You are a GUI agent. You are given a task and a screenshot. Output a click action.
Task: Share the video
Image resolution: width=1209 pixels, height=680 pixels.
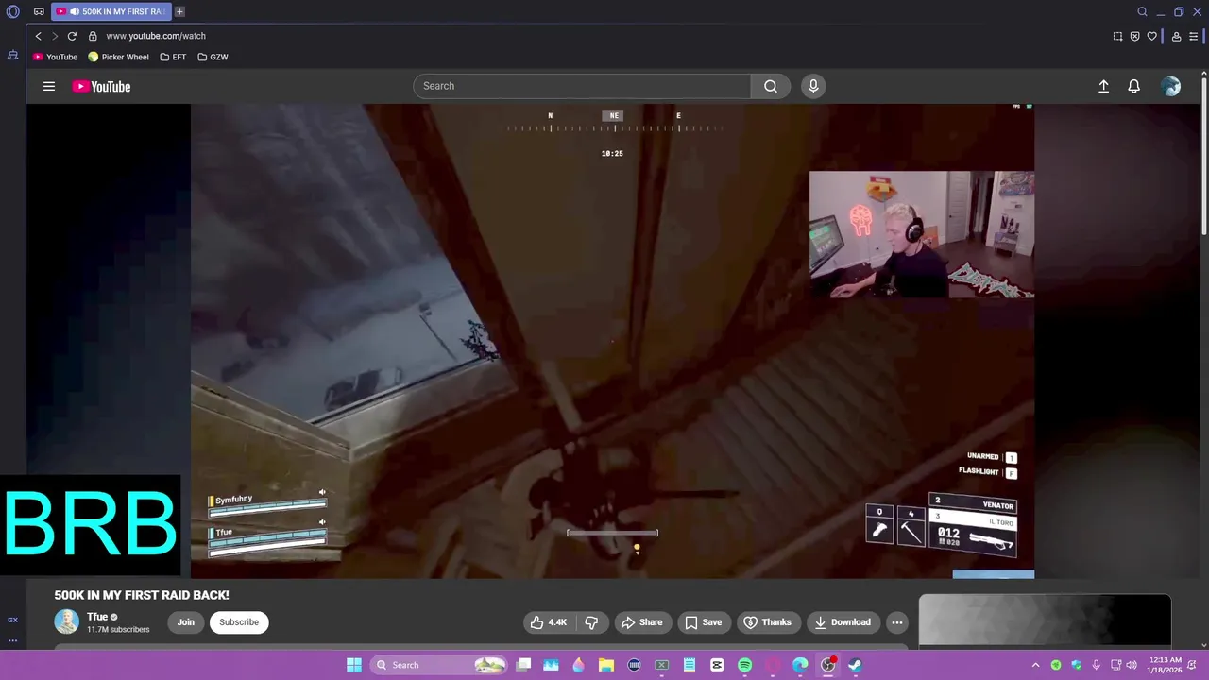pyautogui.click(x=641, y=621)
